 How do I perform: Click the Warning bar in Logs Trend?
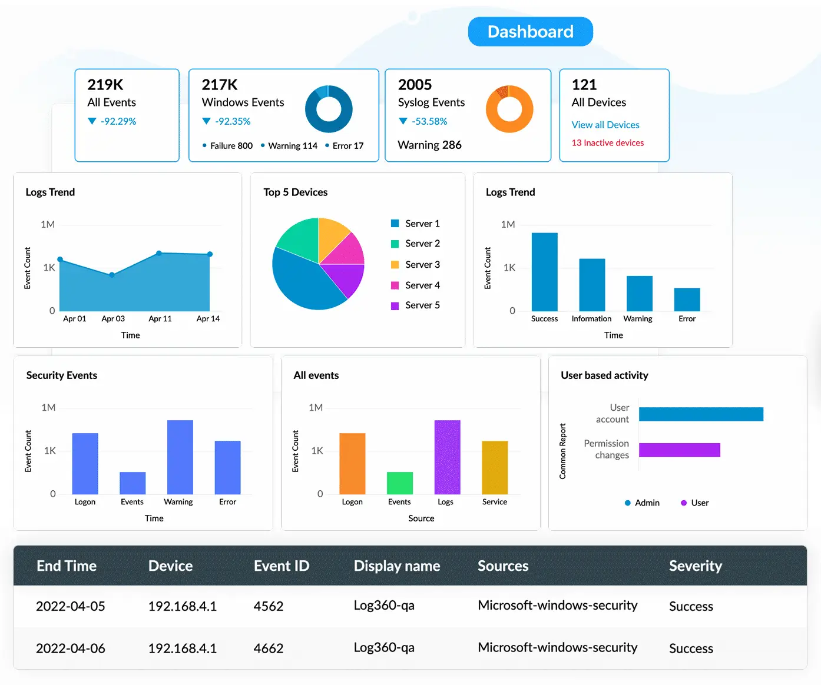(639, 294)
